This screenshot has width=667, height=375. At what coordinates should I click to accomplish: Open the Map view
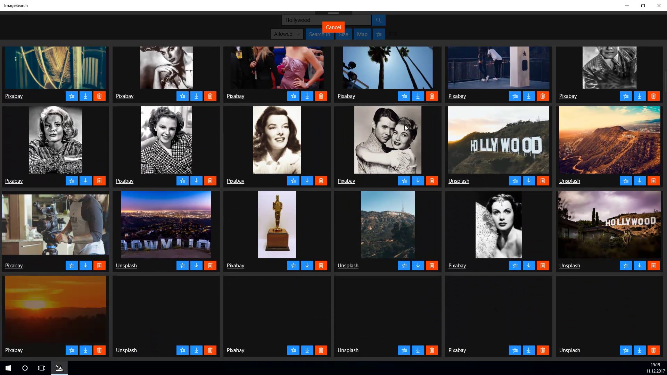[362, 34]
